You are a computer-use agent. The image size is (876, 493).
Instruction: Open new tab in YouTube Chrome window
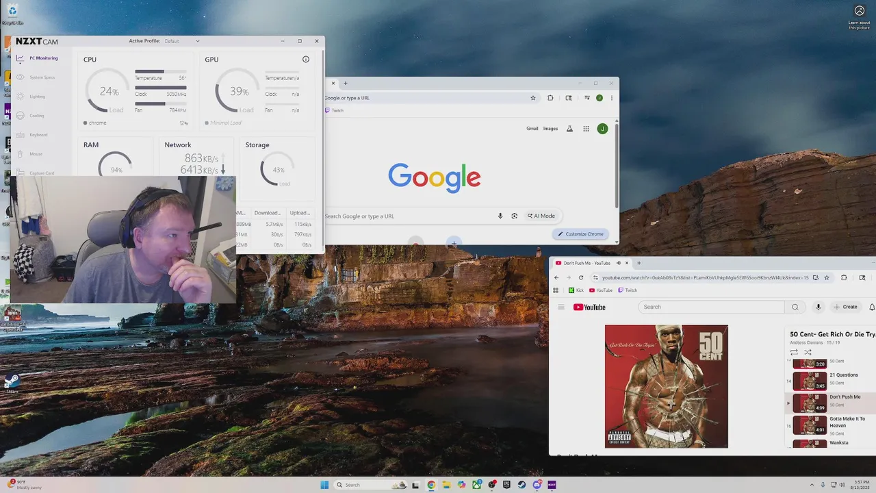[639, 263]
